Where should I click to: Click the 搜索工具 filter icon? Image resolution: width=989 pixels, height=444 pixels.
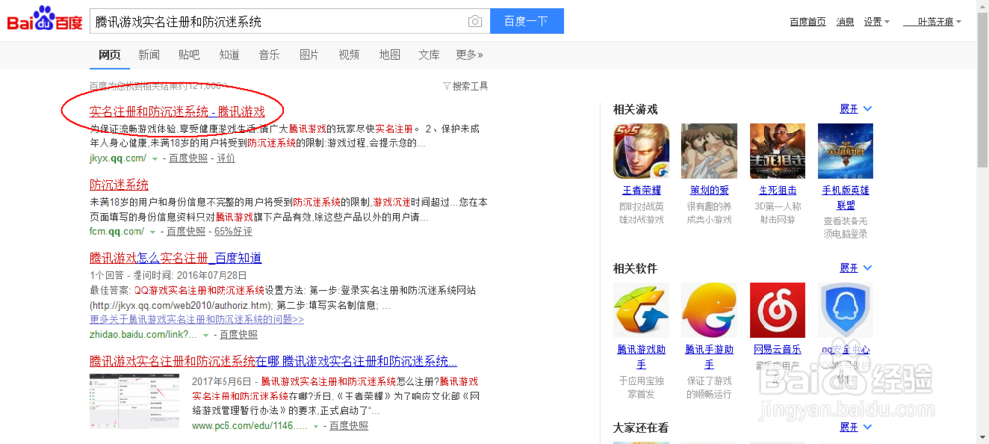(447, 86)
